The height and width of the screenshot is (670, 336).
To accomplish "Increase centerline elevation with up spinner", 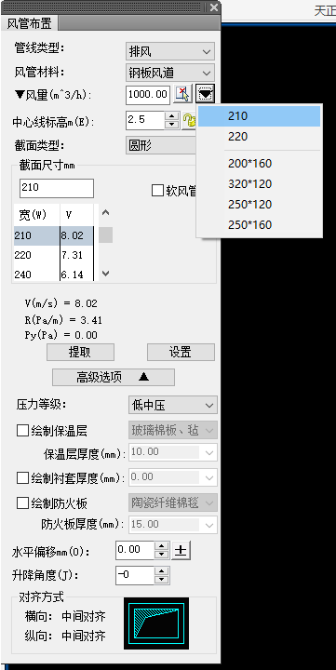I will pyautogui.click(x=172, y=115).
